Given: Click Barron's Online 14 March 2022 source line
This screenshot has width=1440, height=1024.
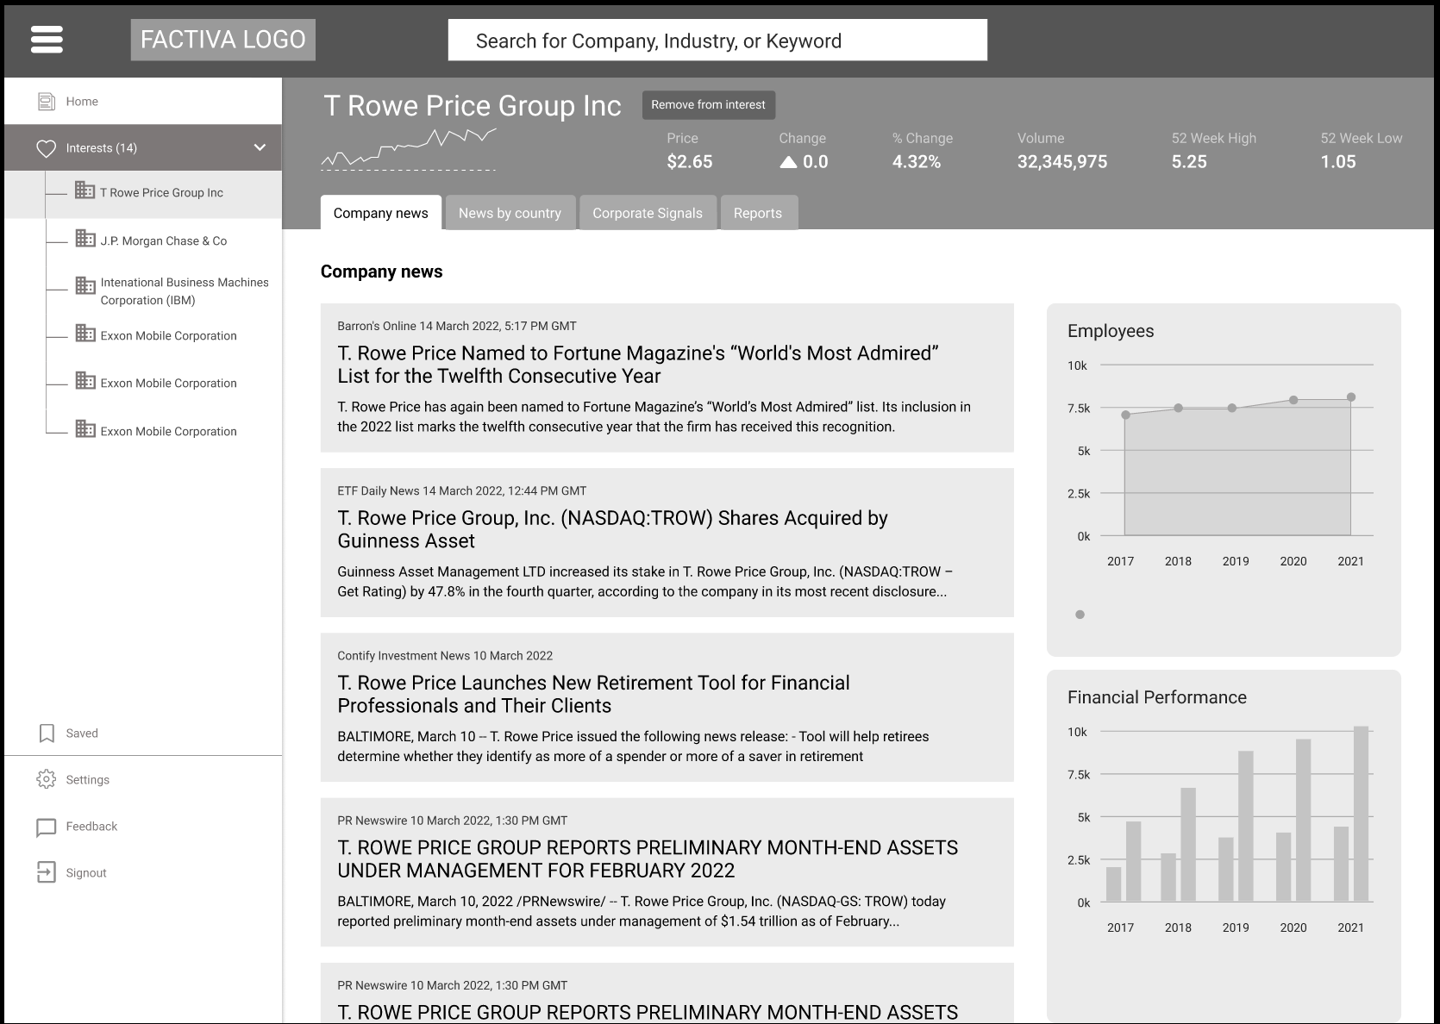Looking at the screenshot, I should point(457,326).
